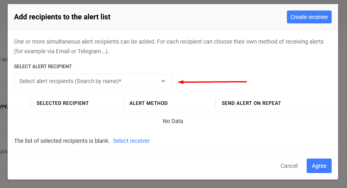Expand the recipient dropdown chevron arrow
This screenshot has width=347, height=188.
(163, 81)
